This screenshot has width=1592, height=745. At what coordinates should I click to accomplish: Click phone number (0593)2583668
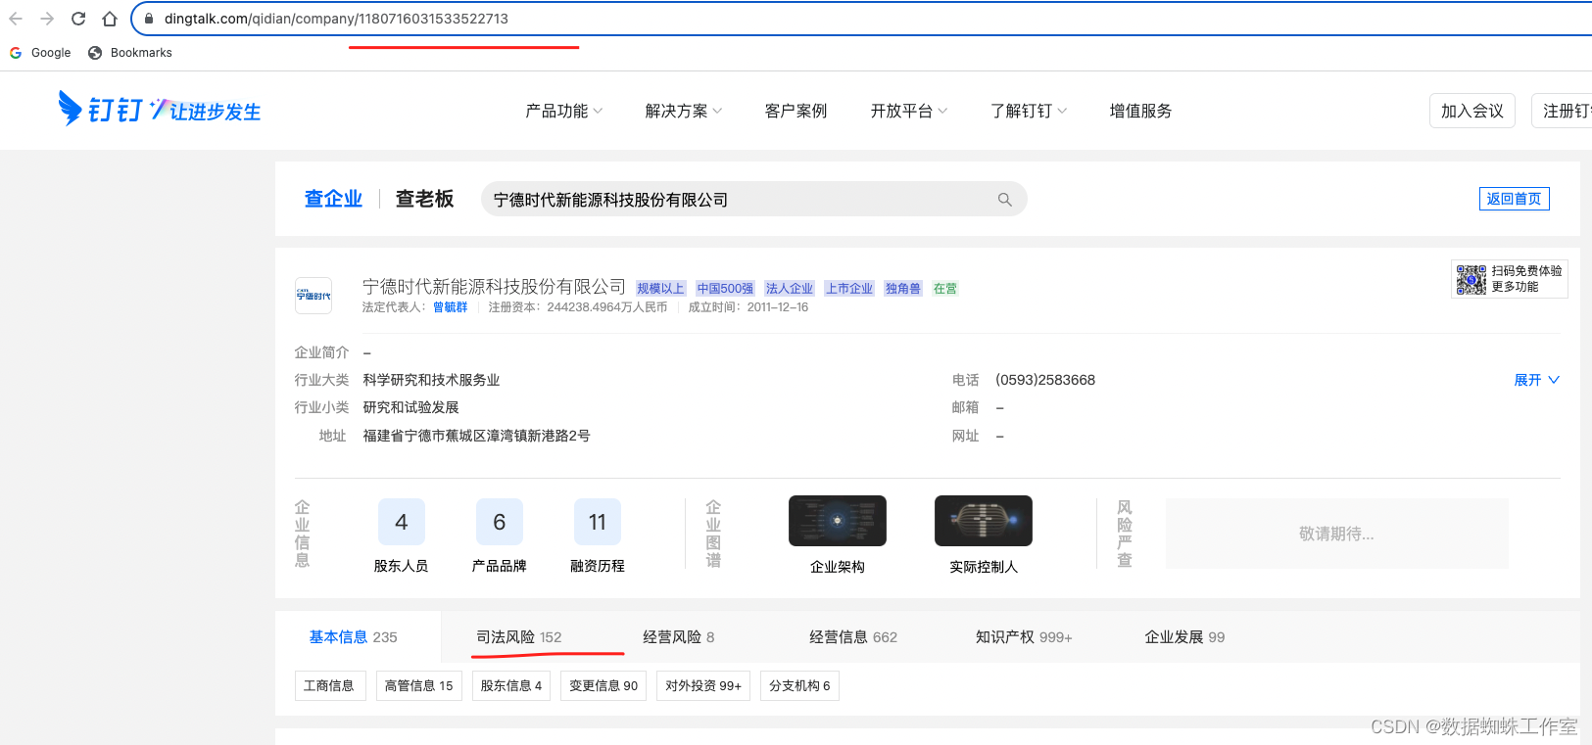(1045, 380)
